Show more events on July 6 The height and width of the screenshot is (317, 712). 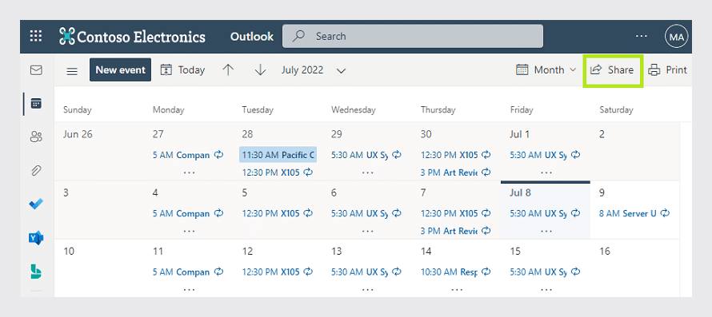click(368, 232)
